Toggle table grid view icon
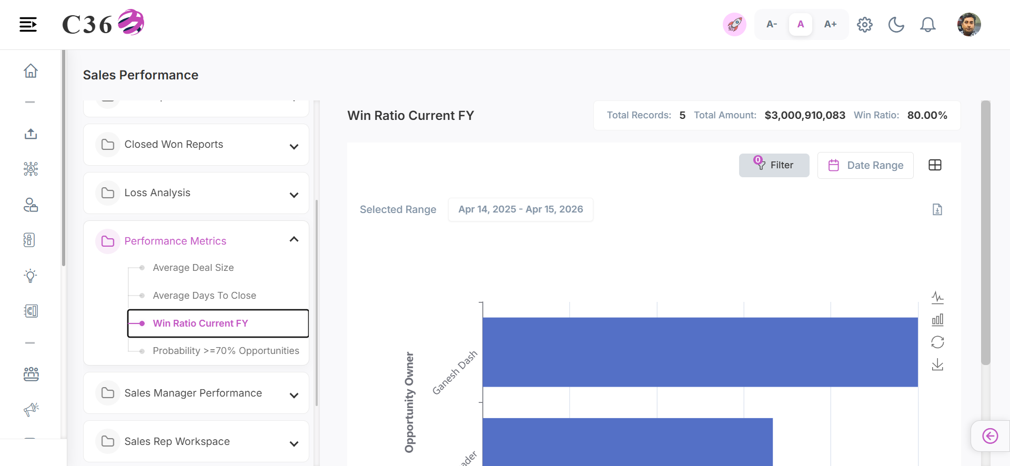 [x=935, y=165]
